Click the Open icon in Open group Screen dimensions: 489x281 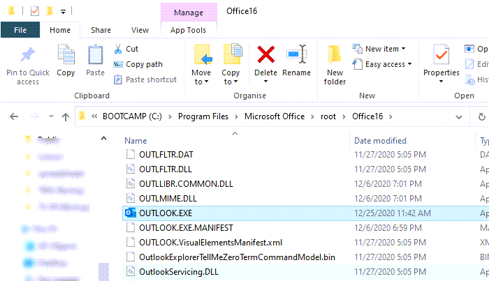click(469, 49)
